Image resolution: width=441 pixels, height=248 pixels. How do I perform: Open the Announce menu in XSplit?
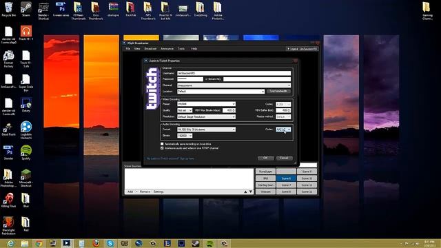[167, 49]
